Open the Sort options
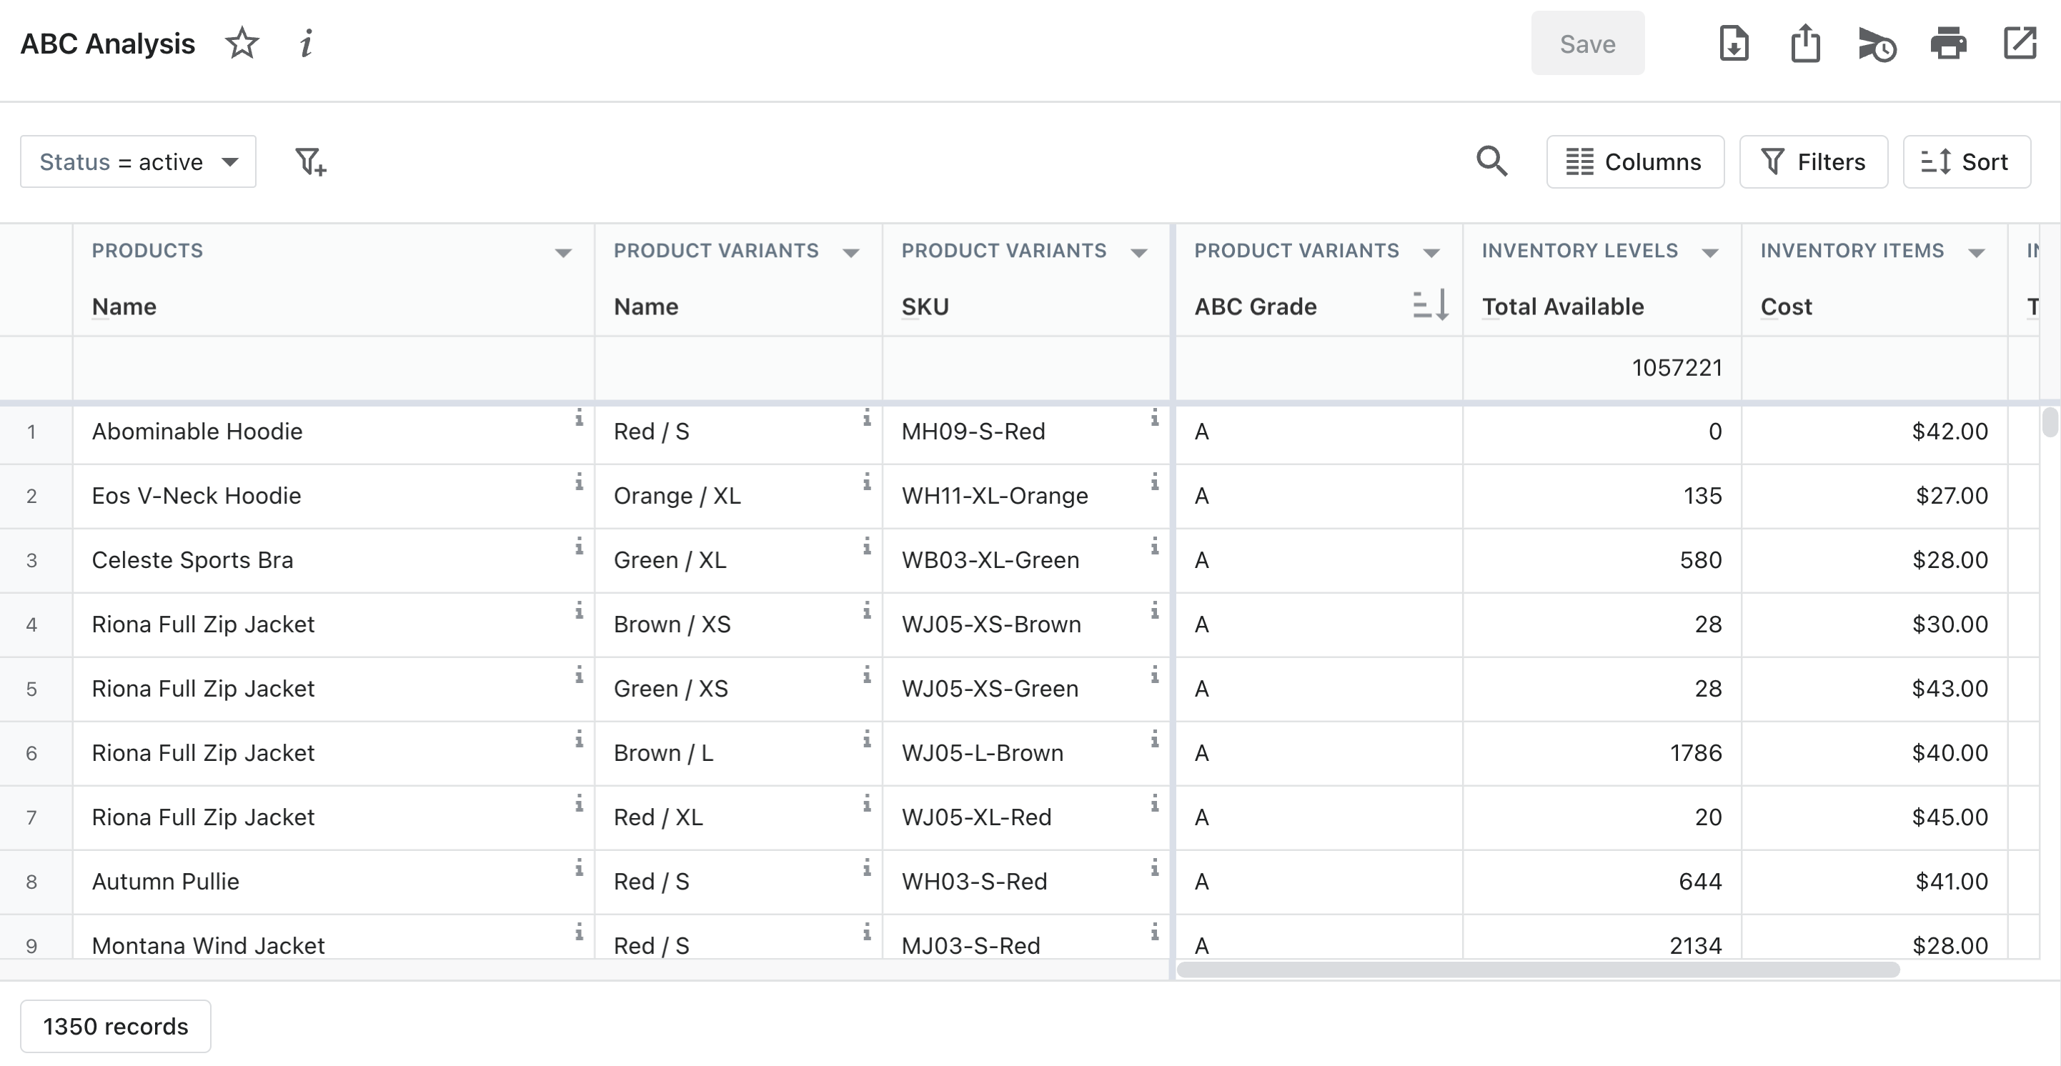The height and width of the screenshot is (1066, 2061). [x=1966, y=161]
